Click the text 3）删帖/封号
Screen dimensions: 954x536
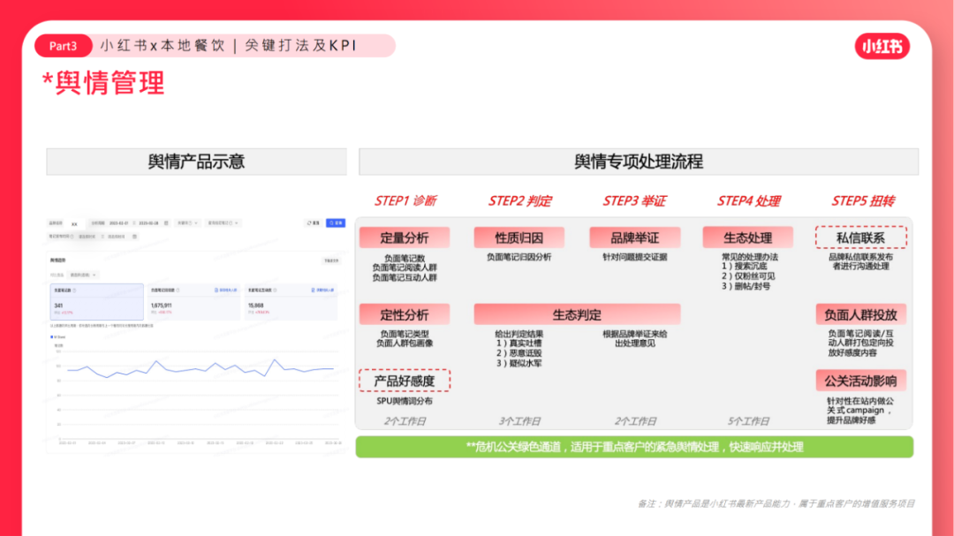pyautogui.click(x=746, y=286)
